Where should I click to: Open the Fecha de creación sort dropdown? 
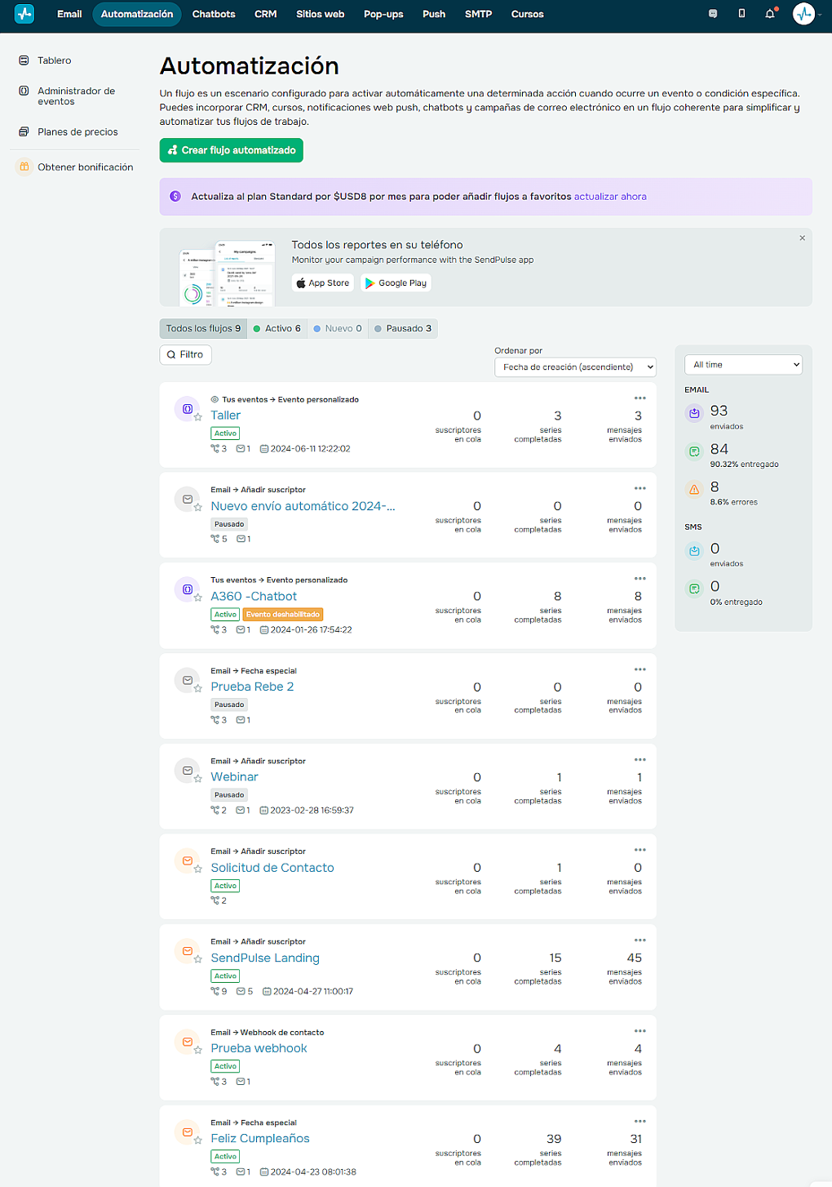(x=574, y=367)
